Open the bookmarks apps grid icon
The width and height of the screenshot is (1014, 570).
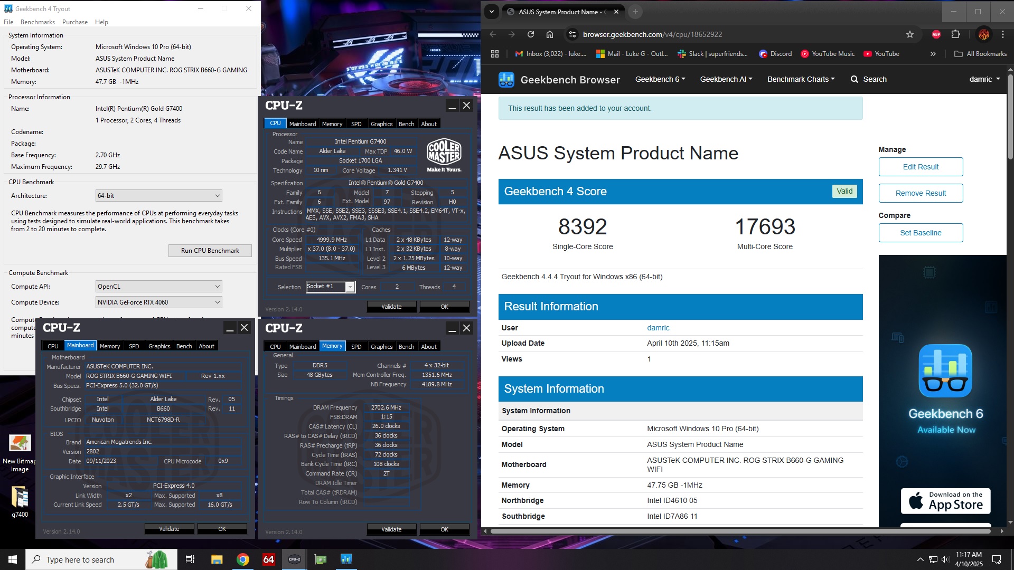click(495, 54)
